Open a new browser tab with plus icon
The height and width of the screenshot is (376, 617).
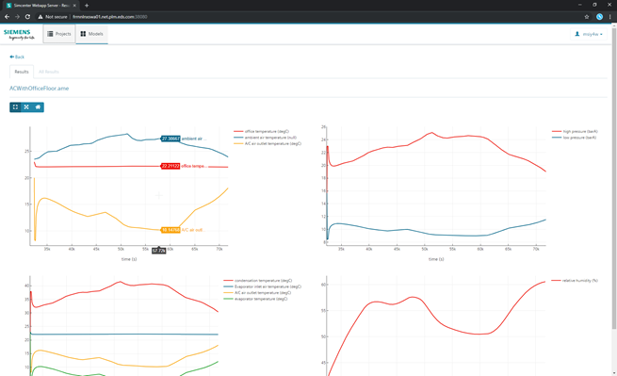87,6
